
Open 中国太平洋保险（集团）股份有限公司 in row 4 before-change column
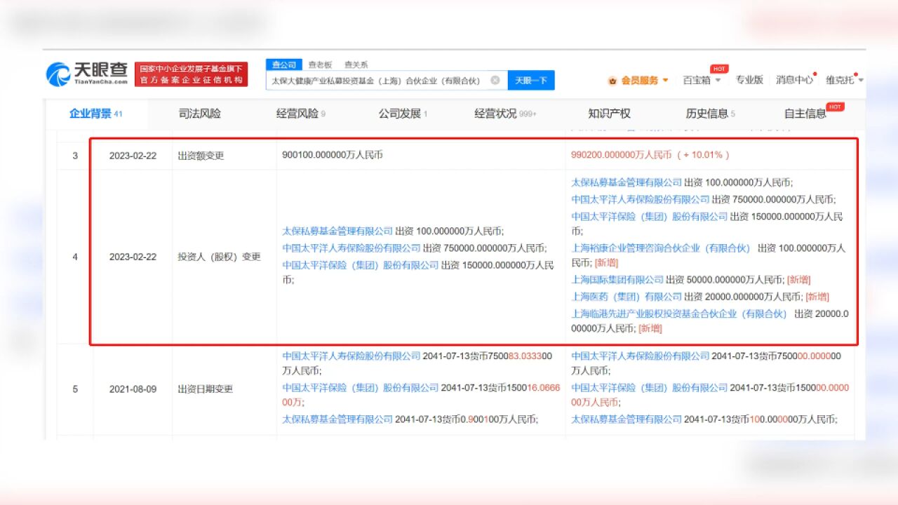pos(361,265)
